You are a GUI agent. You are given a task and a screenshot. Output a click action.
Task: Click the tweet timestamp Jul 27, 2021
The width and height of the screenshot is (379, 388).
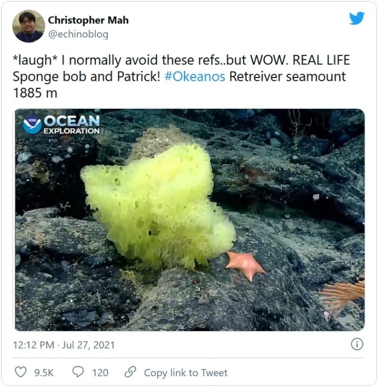pyautogui.click(x=64, y=345)
